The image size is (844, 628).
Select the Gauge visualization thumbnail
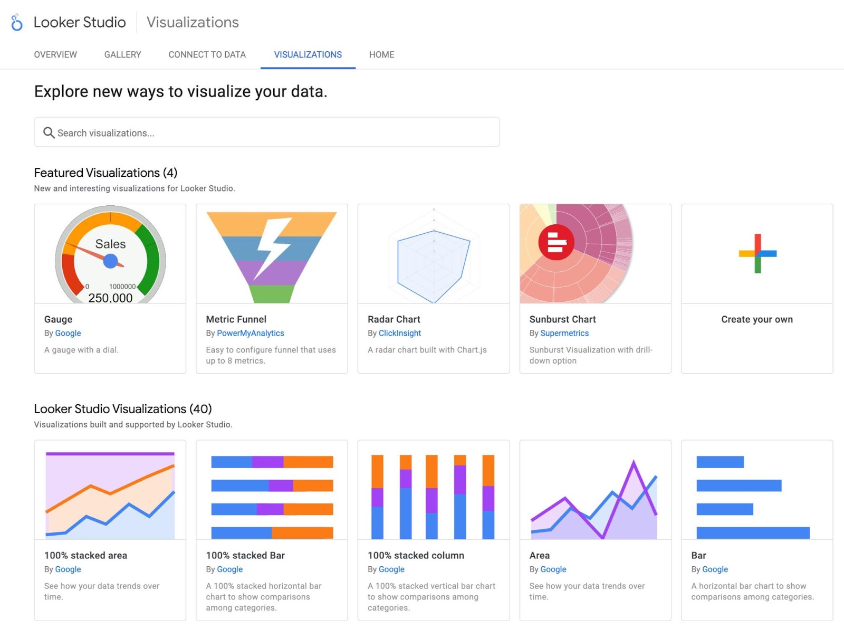pyautogui.click(x=109, y=253)
